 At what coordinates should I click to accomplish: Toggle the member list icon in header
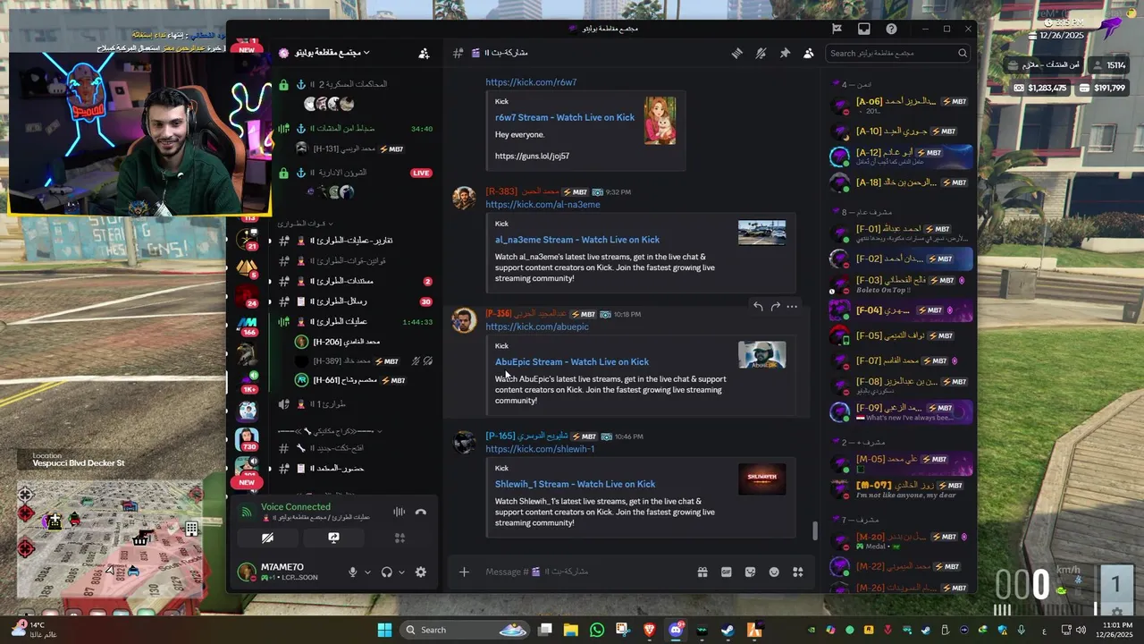pyautogui.click(x=808, y=54)
